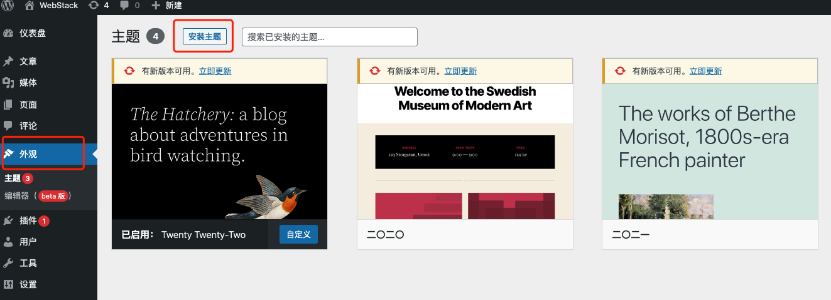Click the beta 版 label badge
831x300 pixels.
tap(53, 196)
